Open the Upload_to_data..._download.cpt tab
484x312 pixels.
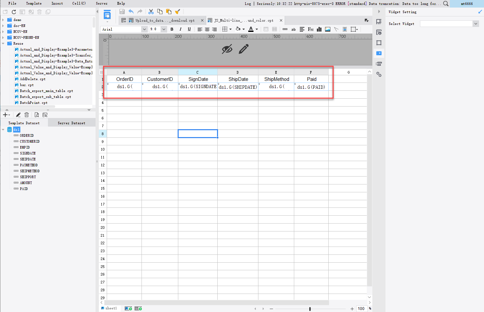(x=165, y=20)
